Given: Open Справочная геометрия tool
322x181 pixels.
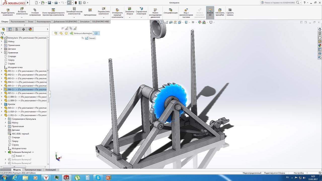Looking at the screenshot, I should [141, 11].
